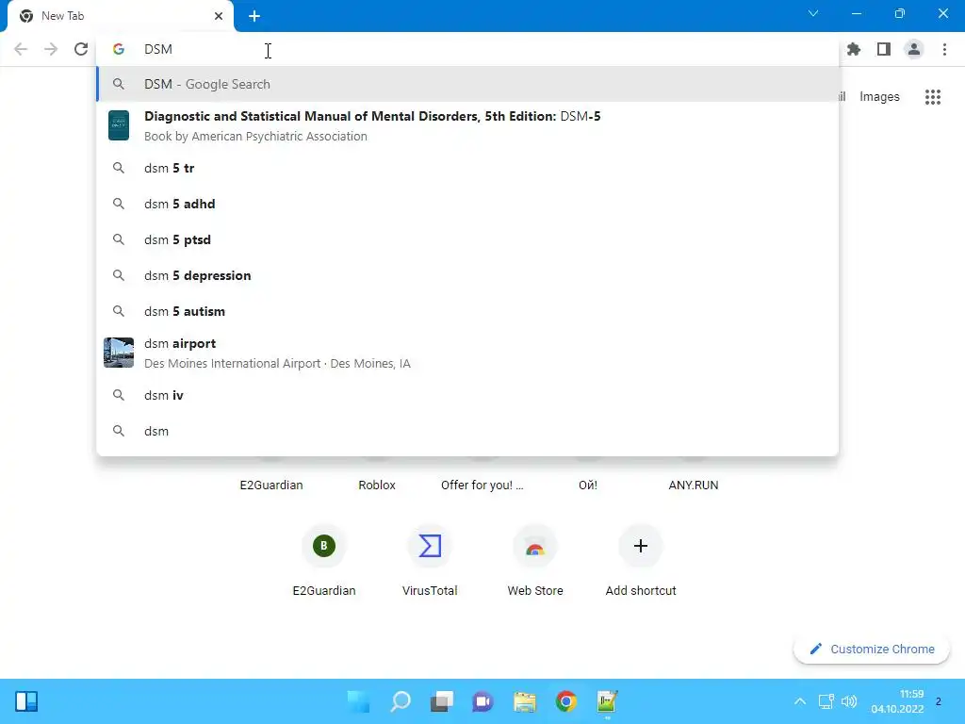Pick the 'dsm 5 ptsd' suggestion
Screen dimensions: 965x724
467,239
